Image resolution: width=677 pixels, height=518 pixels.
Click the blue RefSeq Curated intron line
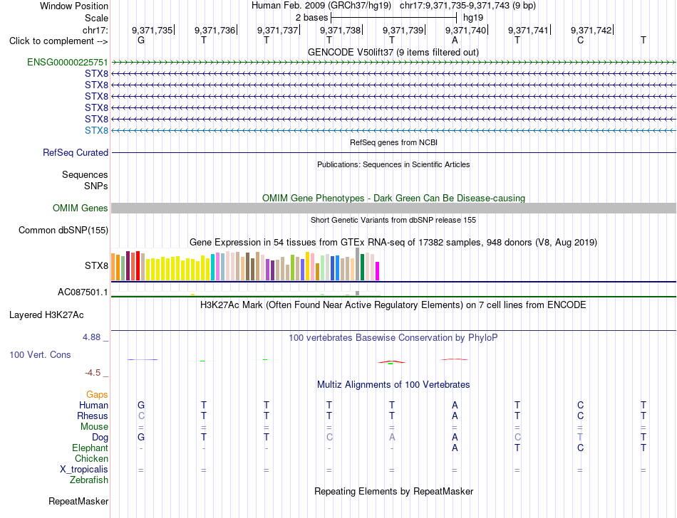pyautogui.click(x=393, y=152)
